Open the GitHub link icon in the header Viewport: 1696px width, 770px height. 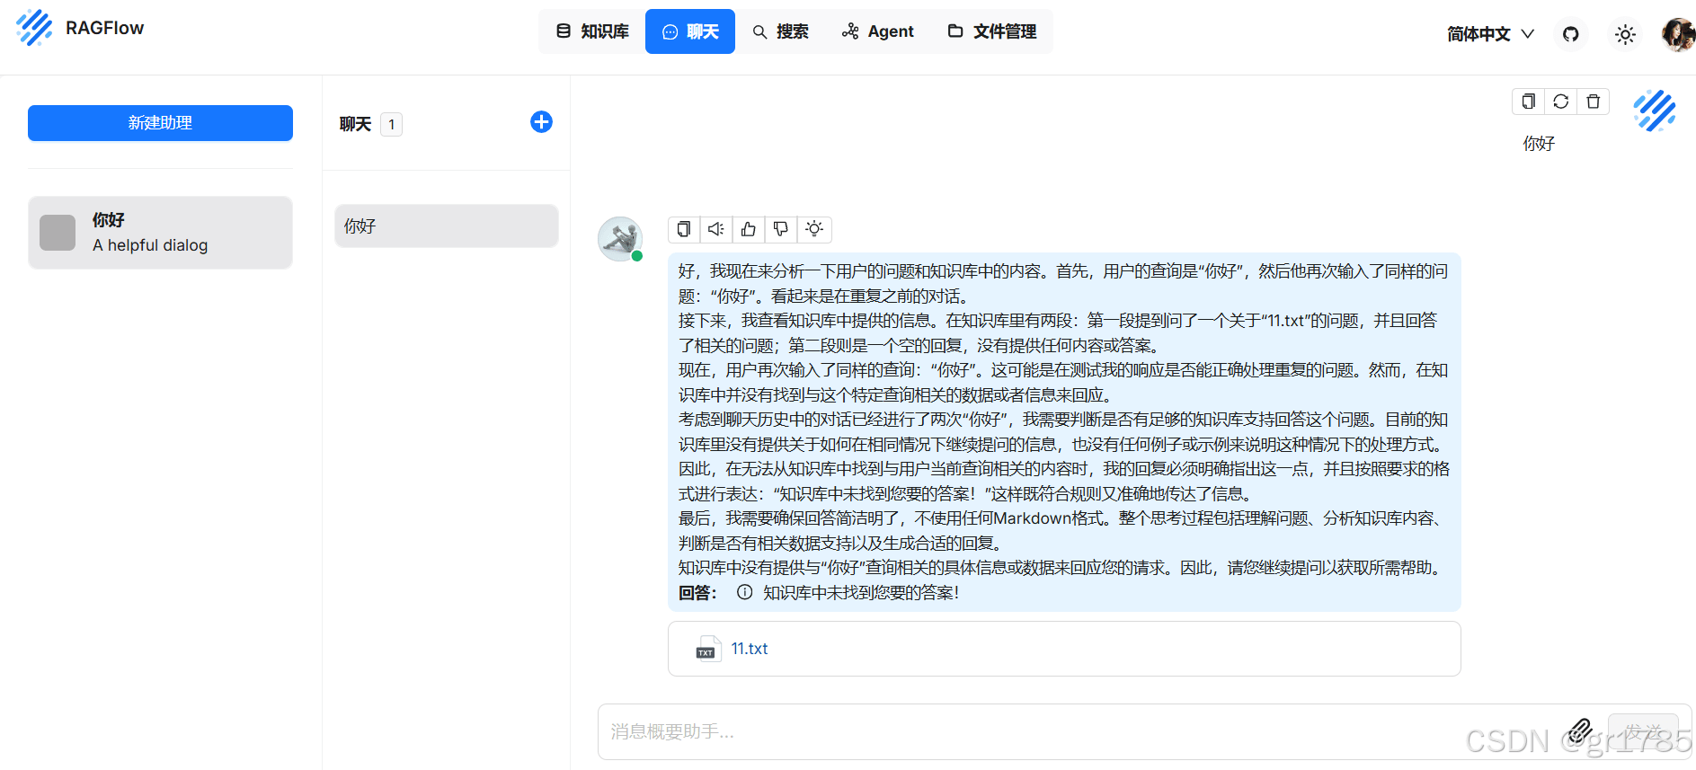[x=1570, y=34]
